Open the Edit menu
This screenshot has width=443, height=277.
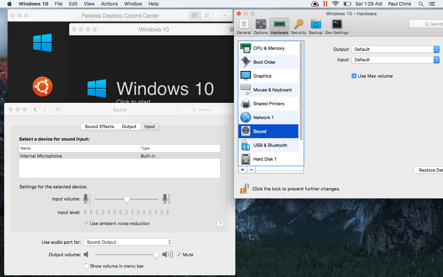tap(73, 4)
